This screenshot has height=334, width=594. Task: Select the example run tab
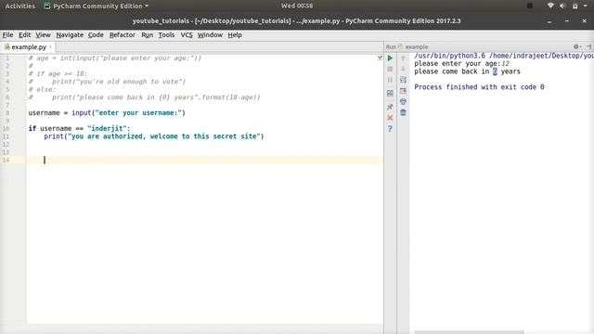417,47
